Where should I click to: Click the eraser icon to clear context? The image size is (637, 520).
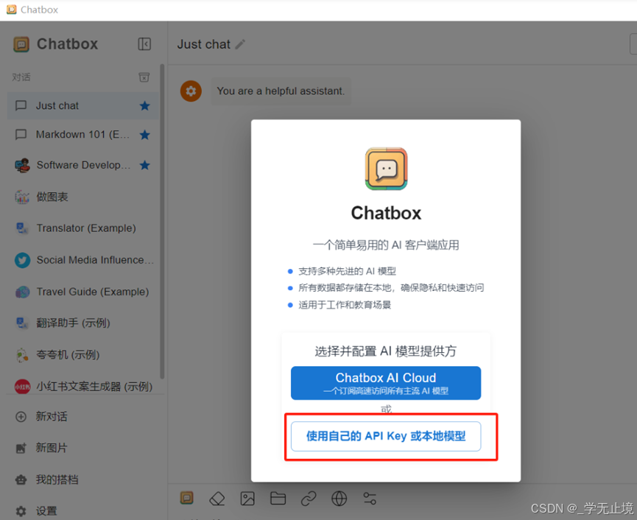(x=217, y=498)
